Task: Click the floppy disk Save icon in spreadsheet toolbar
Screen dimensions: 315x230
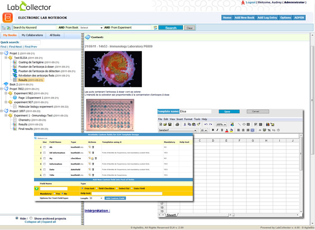Action: point(170,124)
